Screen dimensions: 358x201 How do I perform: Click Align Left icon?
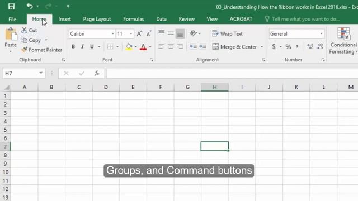tap(162, 47)
